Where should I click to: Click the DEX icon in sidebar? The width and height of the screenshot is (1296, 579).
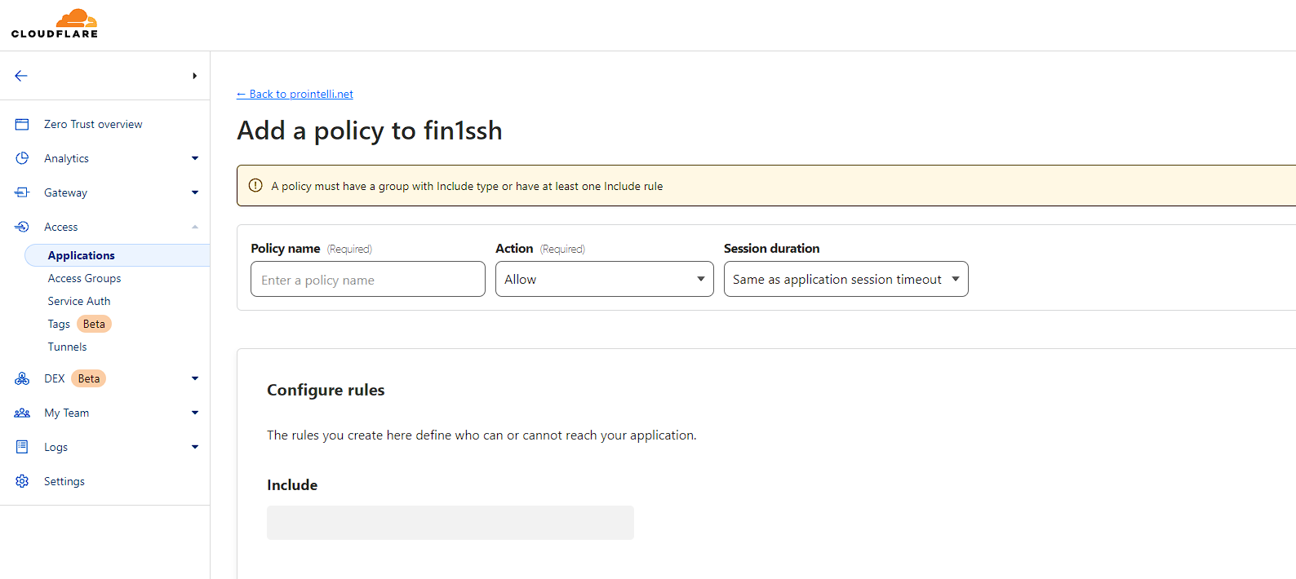[22, 378]
